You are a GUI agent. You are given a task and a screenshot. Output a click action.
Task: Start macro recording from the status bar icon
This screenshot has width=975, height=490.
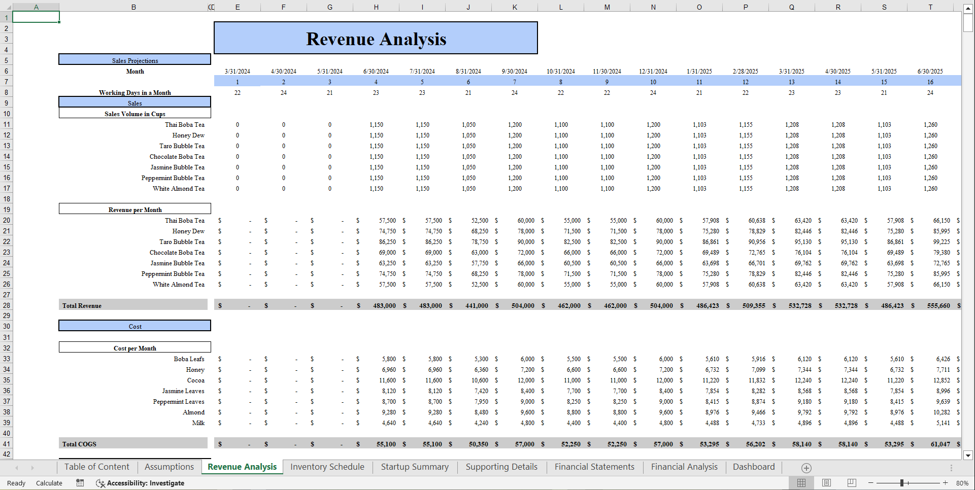[x=80, y=483]
